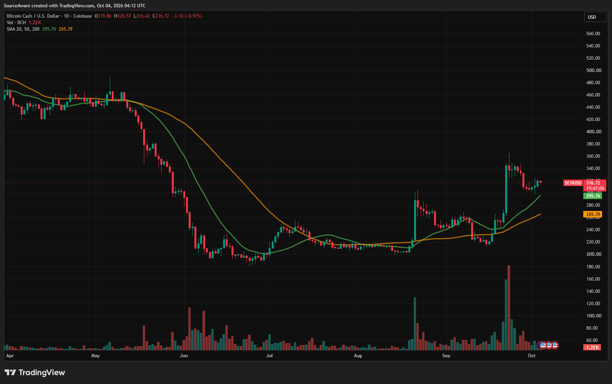Select the SMA 20, 50, 200 legend
The height and width of the screenshot is (384, 612).
click(23, 29)
